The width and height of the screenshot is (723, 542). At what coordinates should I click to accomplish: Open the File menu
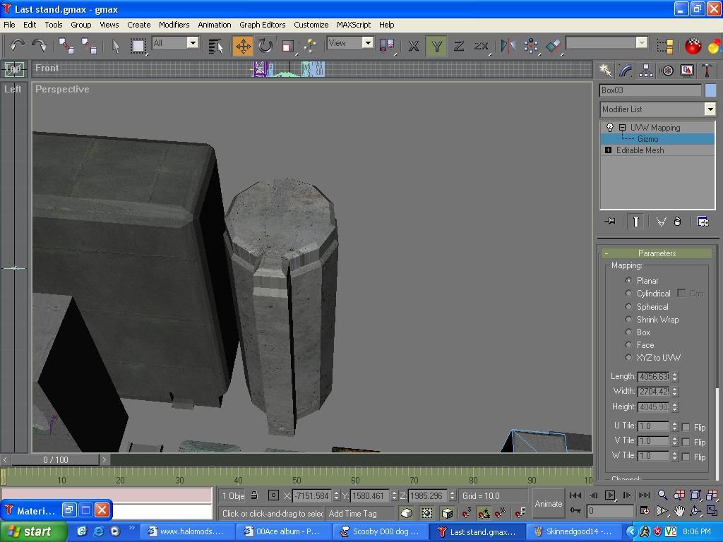pyautogui.click(x=9, y=25)
